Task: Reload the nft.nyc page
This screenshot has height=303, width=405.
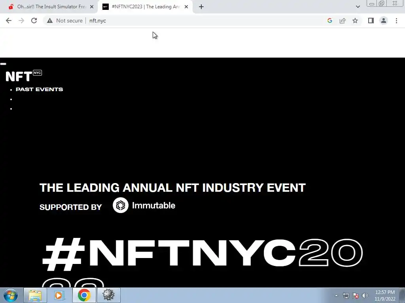Action: [x=34, y=21]
